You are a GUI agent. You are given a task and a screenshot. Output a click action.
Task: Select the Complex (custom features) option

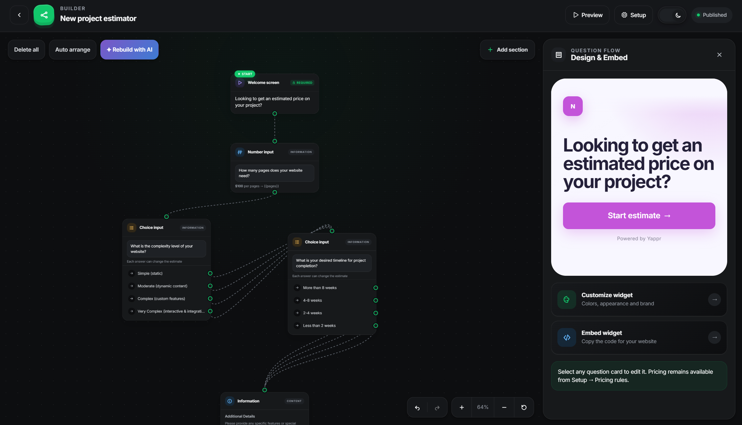pyautogui.click(x=166, y=299)
